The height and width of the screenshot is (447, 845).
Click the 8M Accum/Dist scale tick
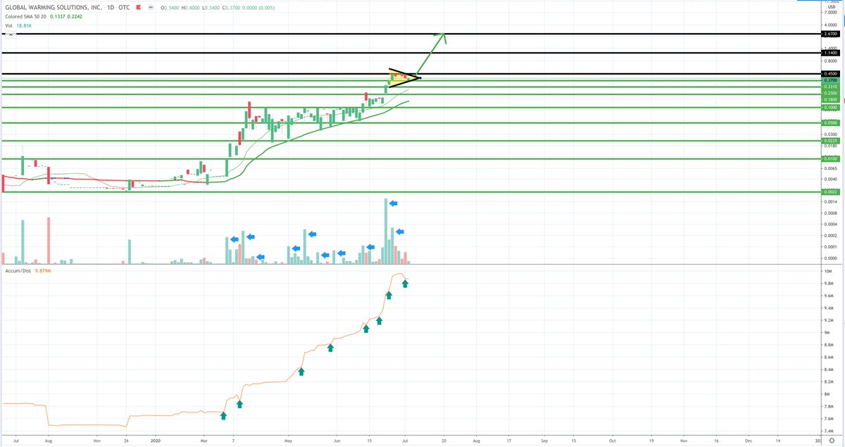[x=827, y=394]
